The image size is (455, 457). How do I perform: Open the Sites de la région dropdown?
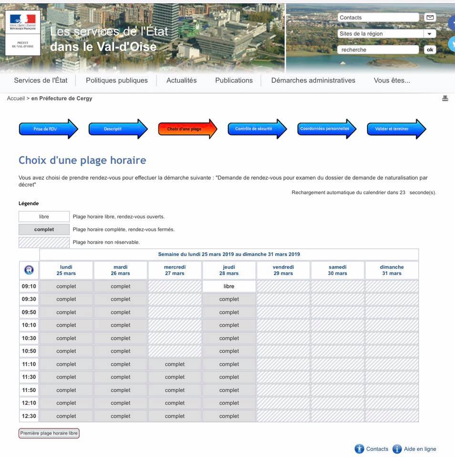(387, 33)
